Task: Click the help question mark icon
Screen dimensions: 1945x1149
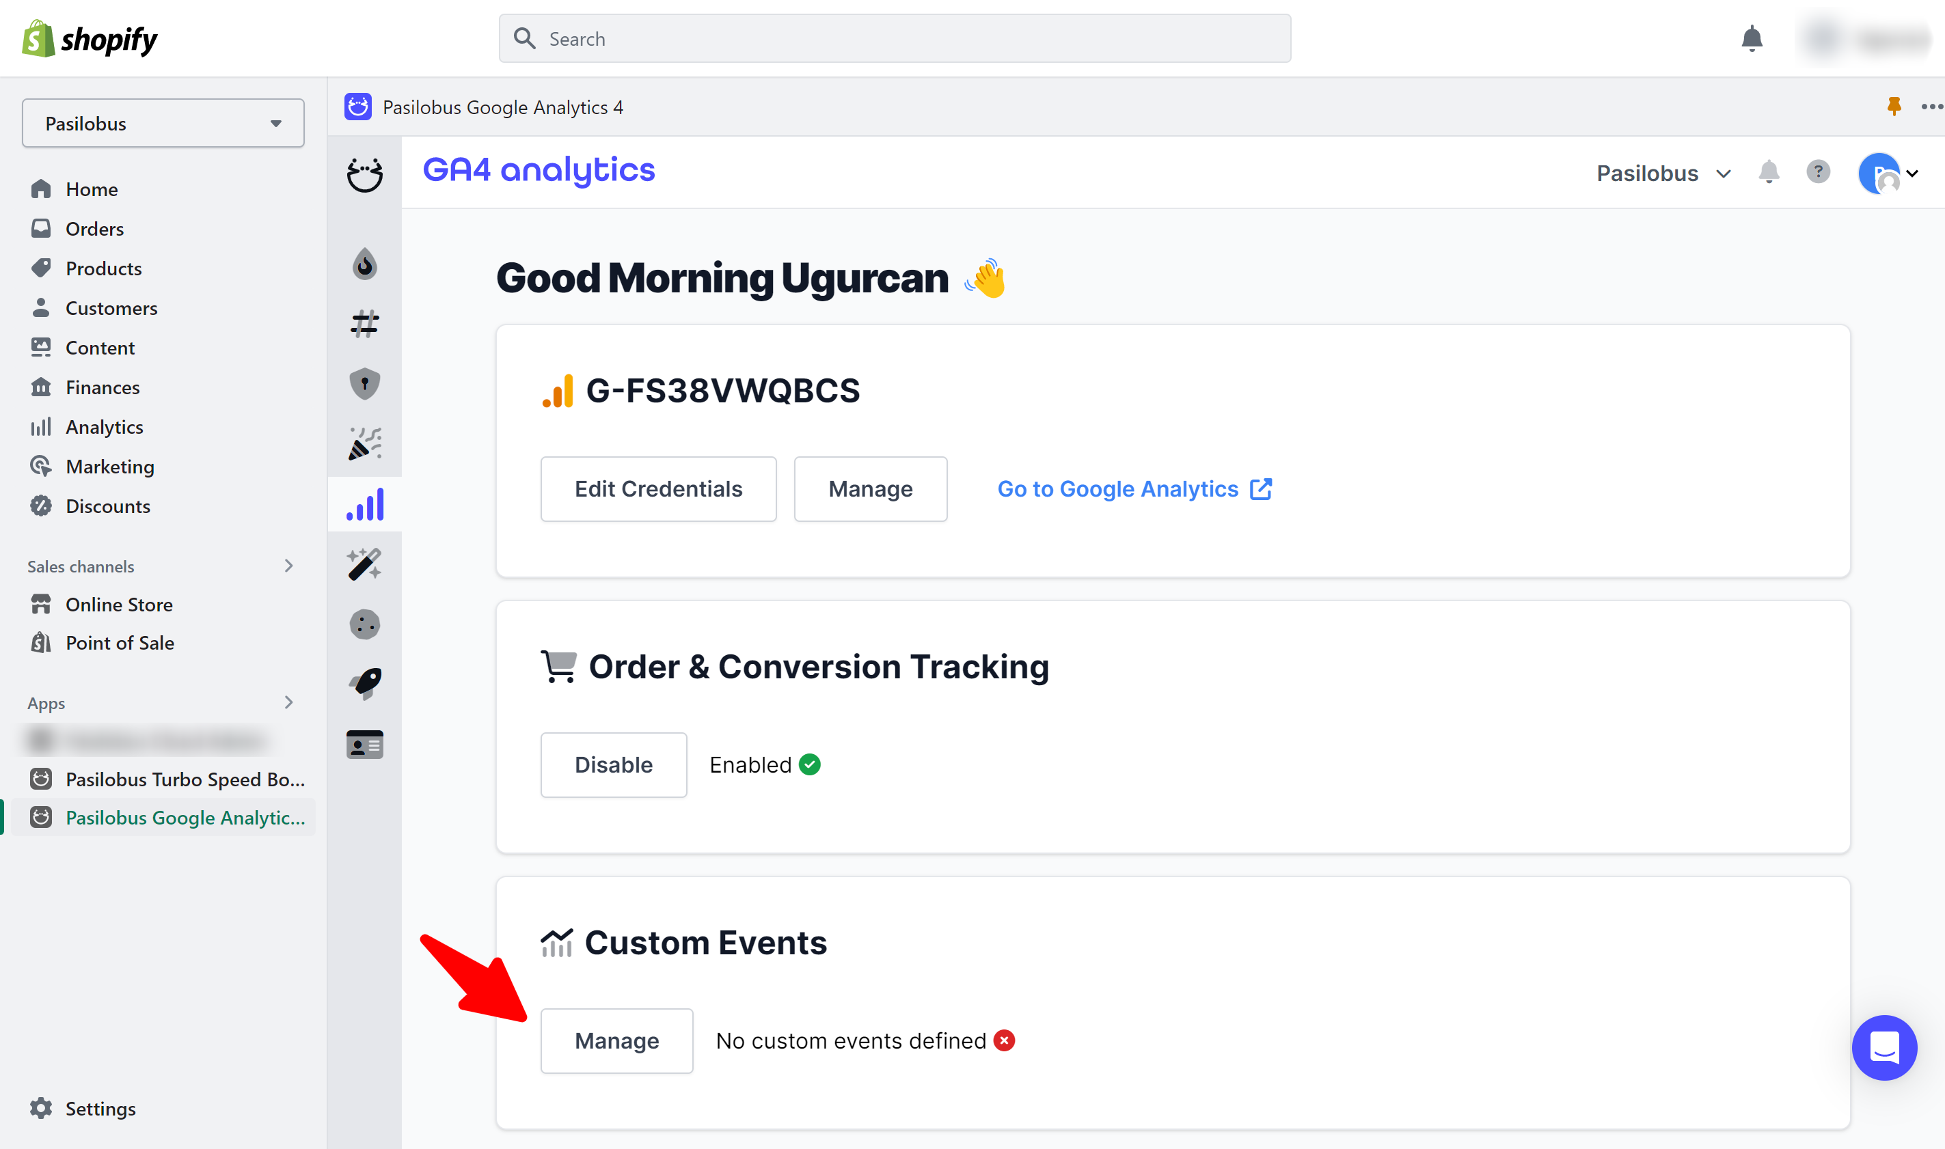Action: [1817, 172]
